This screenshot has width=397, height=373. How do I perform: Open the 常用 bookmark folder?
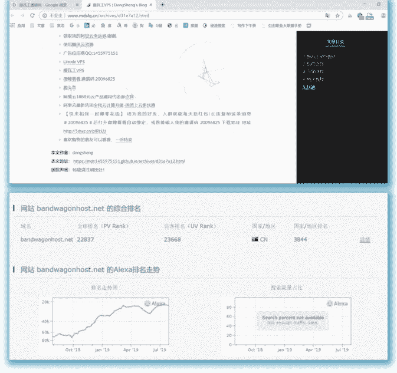point(58,26)
